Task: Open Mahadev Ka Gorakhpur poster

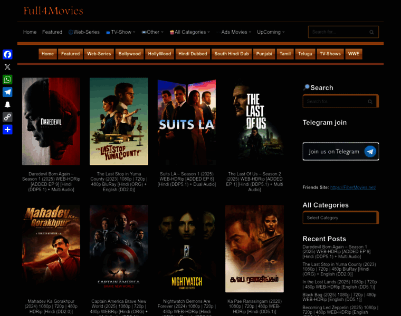Action: [51, 249]
